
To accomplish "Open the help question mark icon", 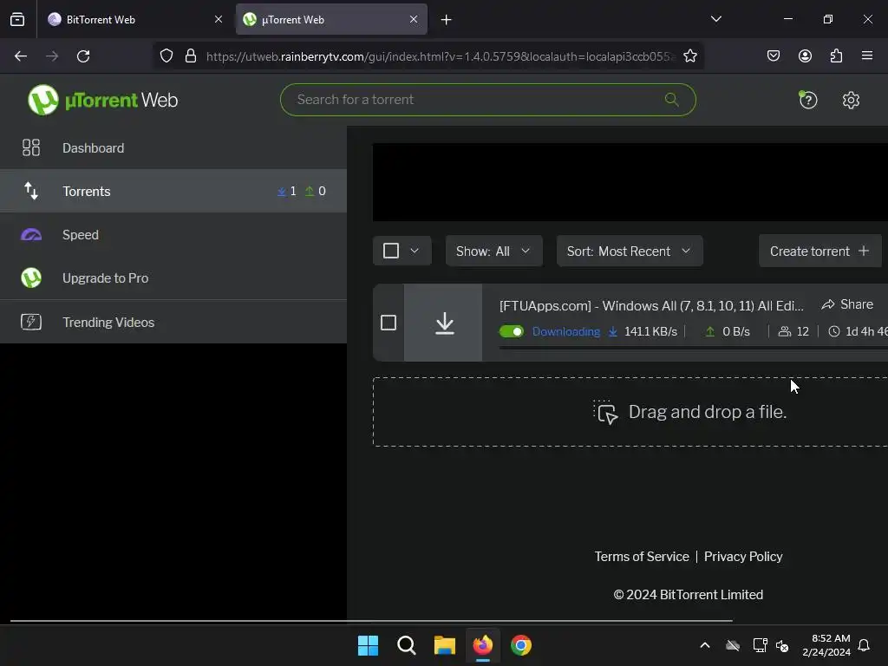I will 807,101.
